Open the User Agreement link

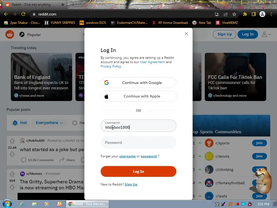pyautogui.click(x=153, y=62)
